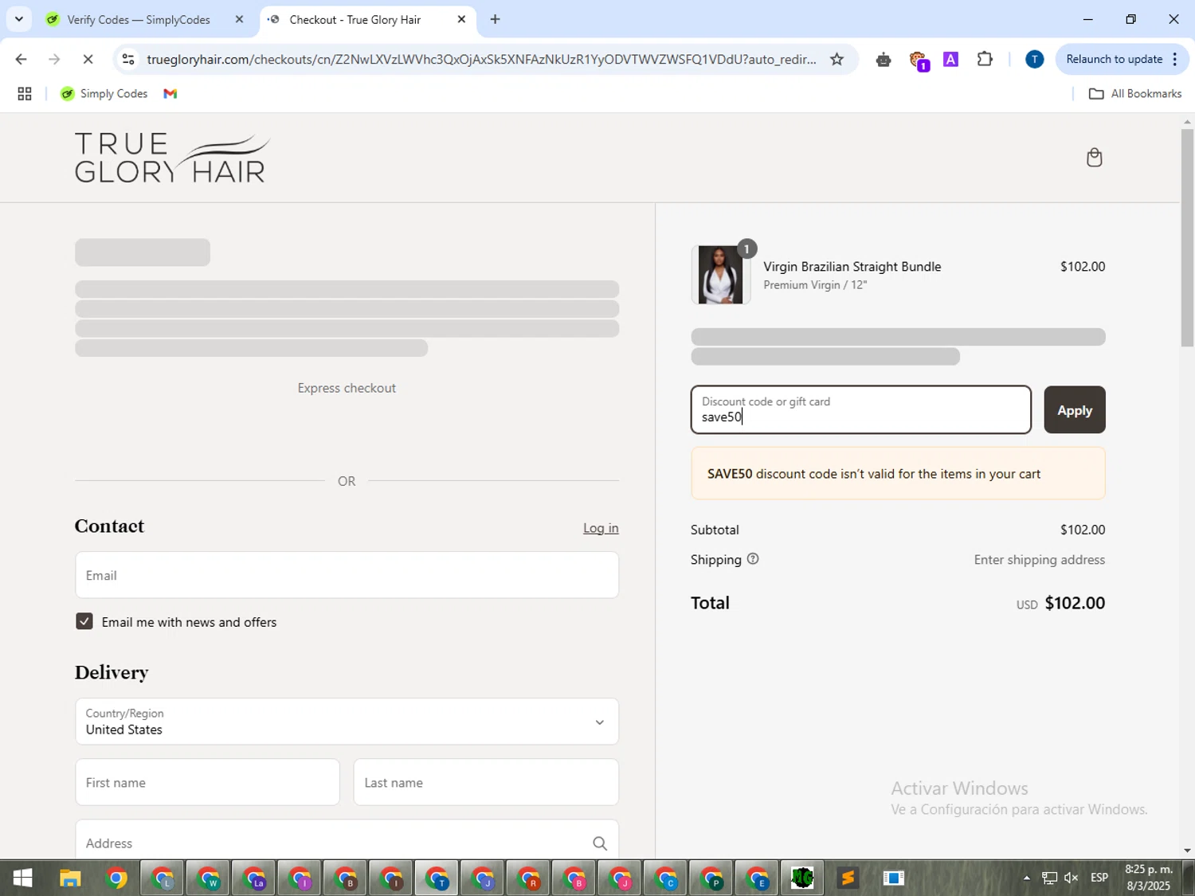This screenshot has height=896, width=1195.
Task: Open the Windows Start menu
Action: coord(22,878)
